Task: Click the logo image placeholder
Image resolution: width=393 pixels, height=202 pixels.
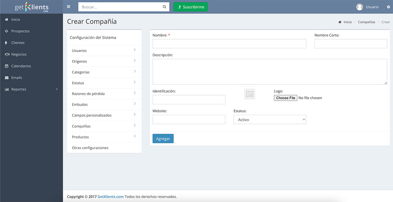Action: pos(250,94)
